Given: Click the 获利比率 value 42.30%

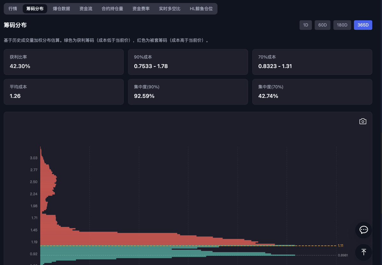Looking at the screenshot, I should [20, 66].
